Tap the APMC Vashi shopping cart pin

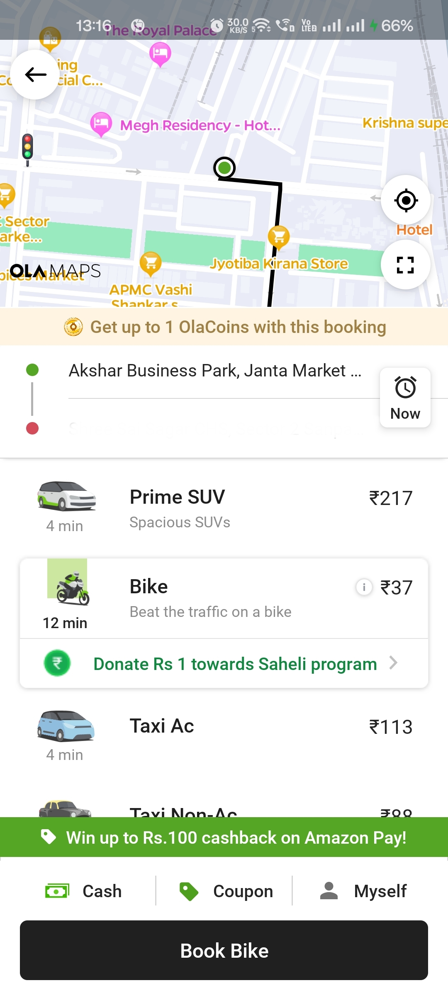[151, 263]
